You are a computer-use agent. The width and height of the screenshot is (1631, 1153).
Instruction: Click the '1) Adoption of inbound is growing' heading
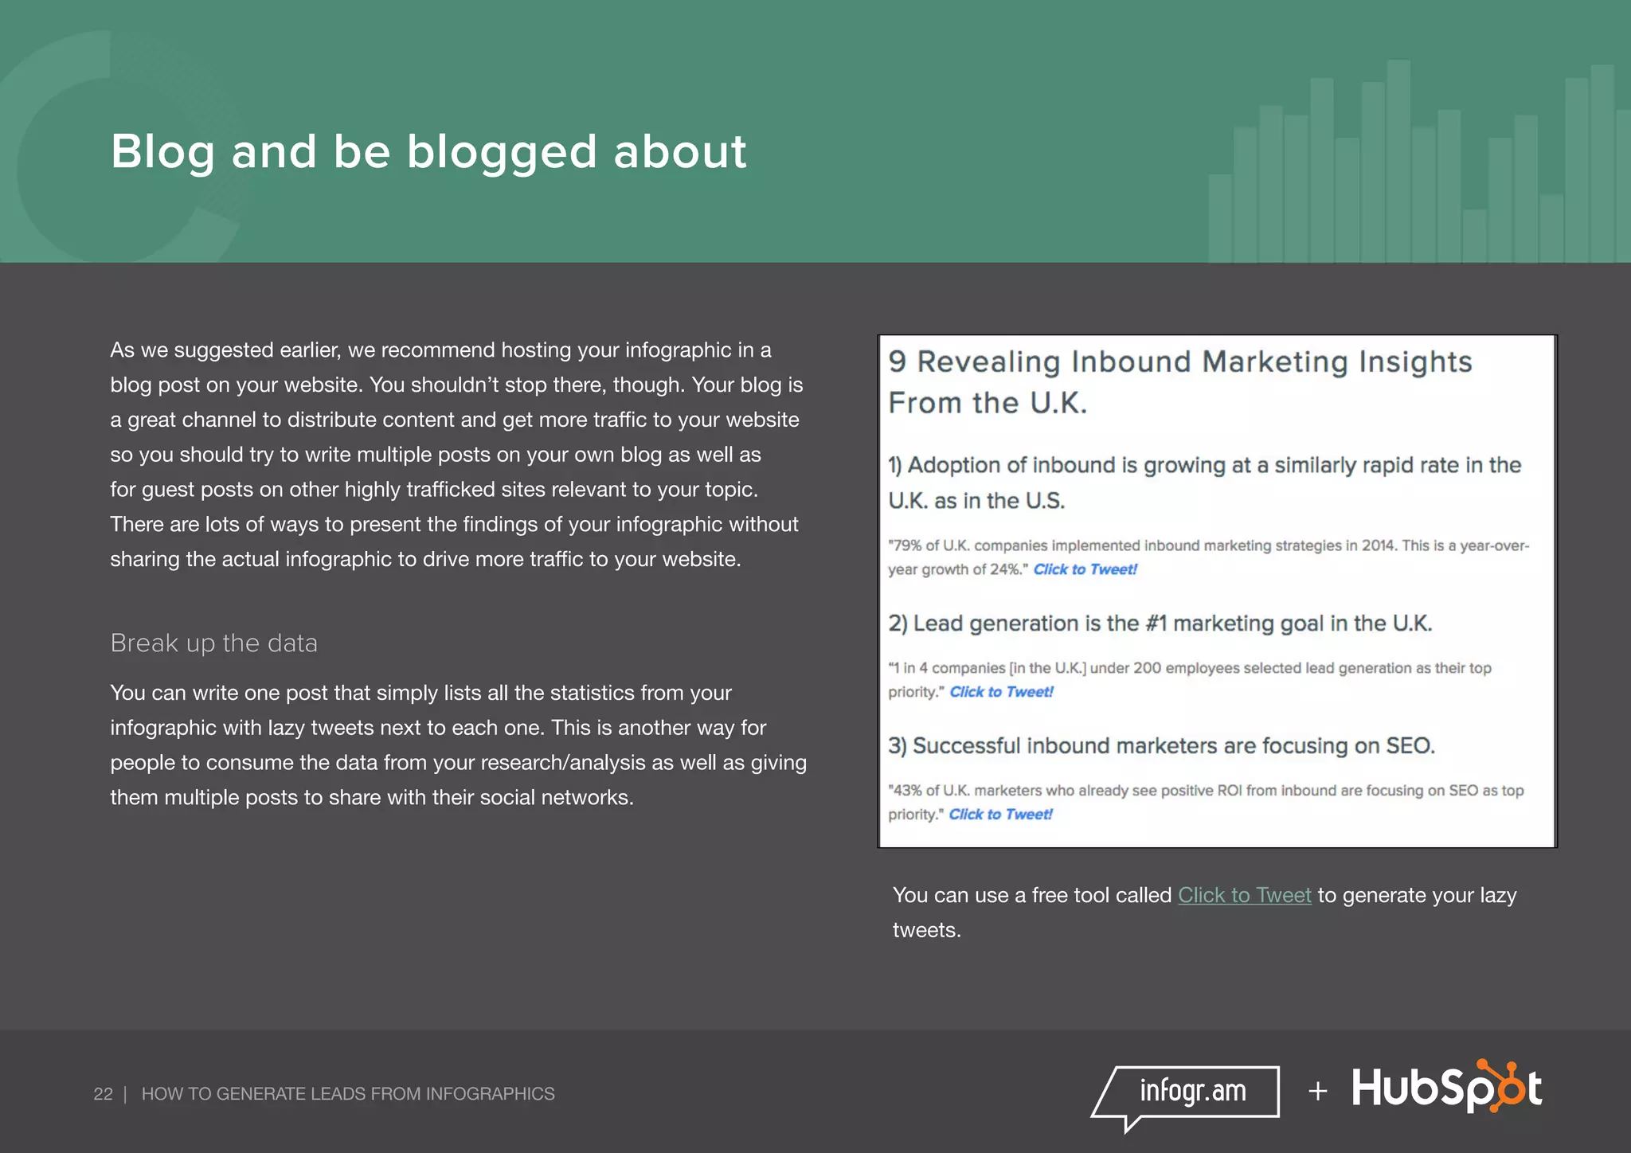pos(1205,483)
